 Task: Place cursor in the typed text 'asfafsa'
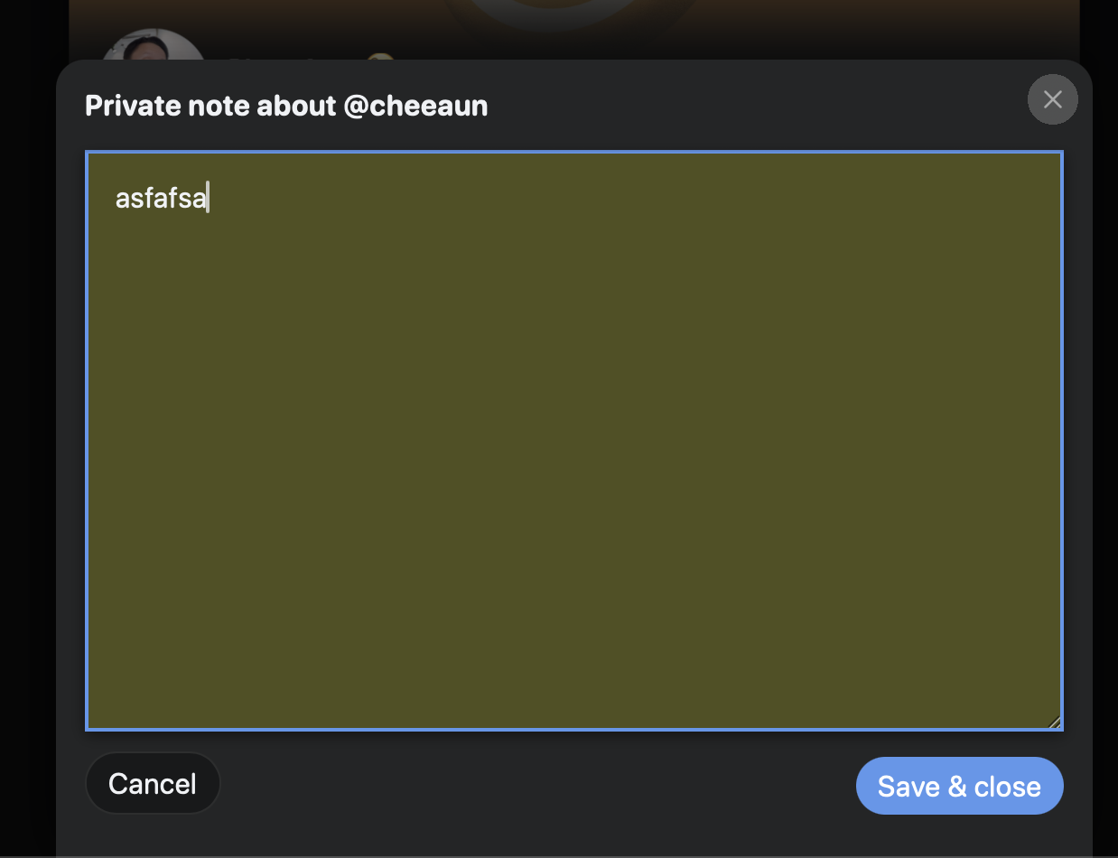(160, 198)
